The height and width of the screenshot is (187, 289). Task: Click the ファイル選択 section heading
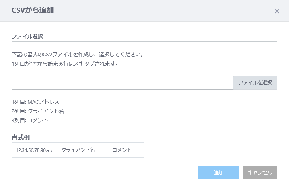(x=27, y=36)
